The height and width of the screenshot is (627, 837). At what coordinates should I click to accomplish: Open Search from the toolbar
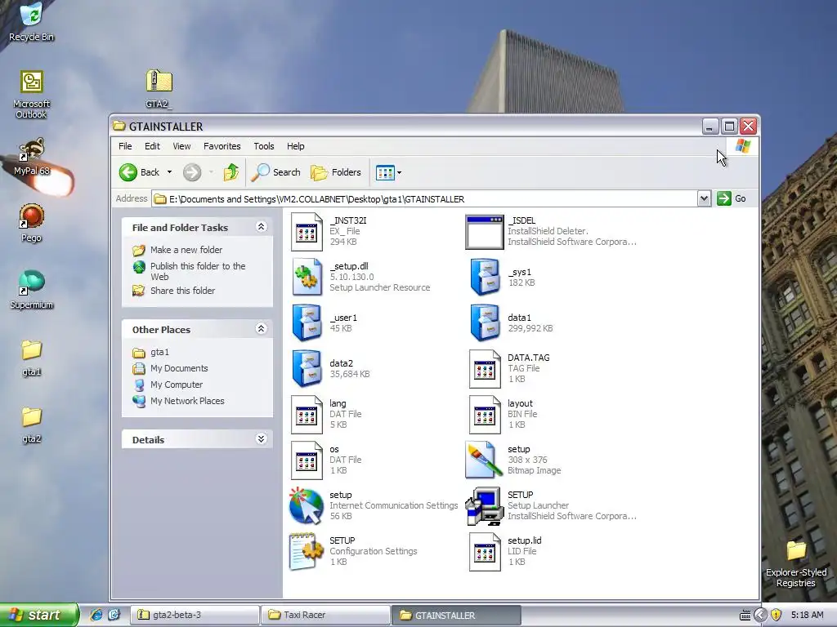(275, 172)
